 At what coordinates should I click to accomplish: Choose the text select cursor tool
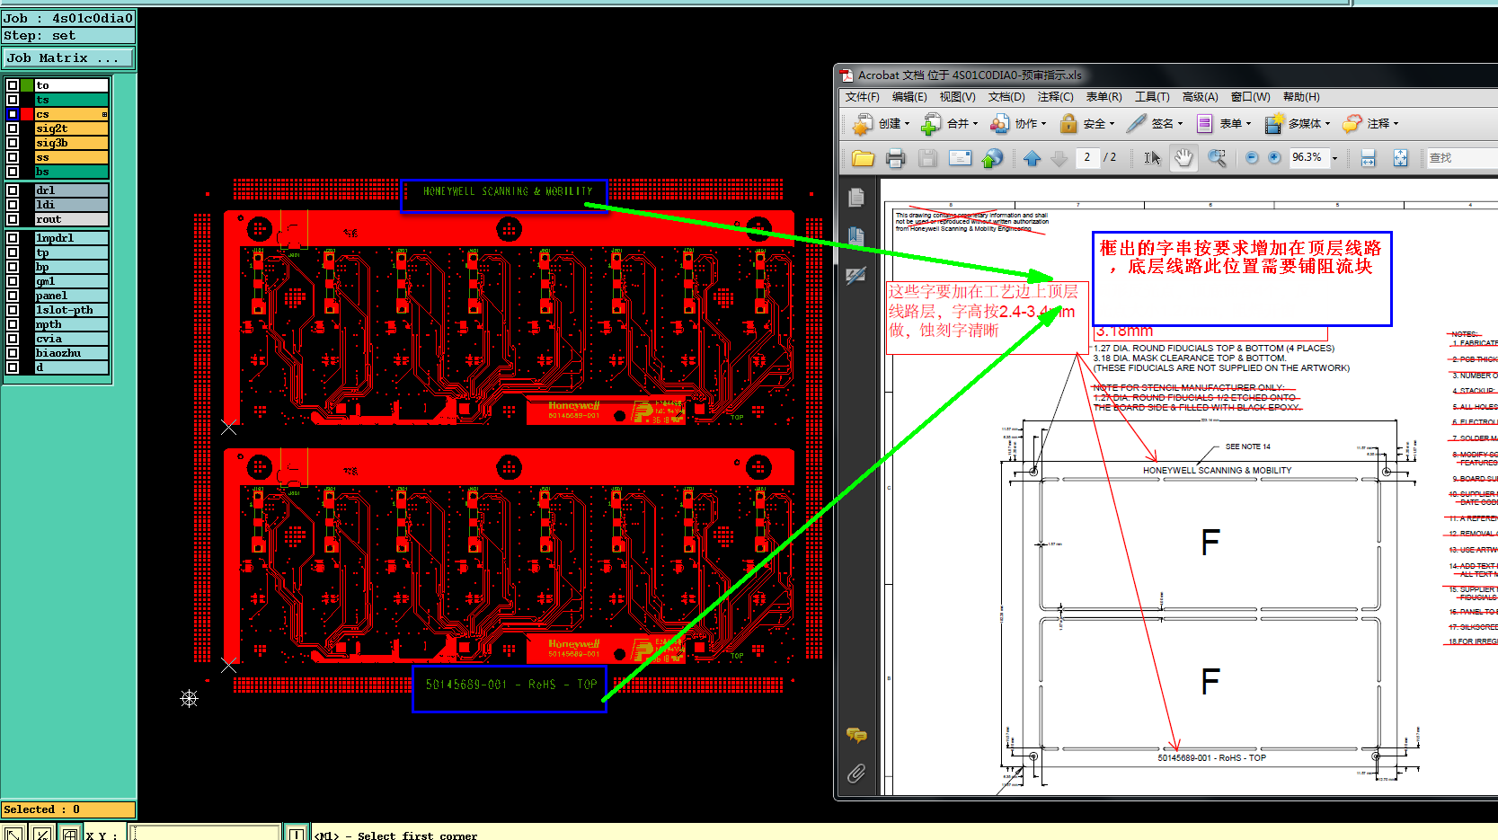pos(1152,158)
